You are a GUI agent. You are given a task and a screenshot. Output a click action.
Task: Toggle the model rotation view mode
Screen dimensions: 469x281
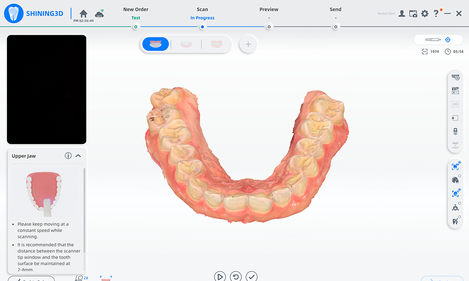[455, 207]
